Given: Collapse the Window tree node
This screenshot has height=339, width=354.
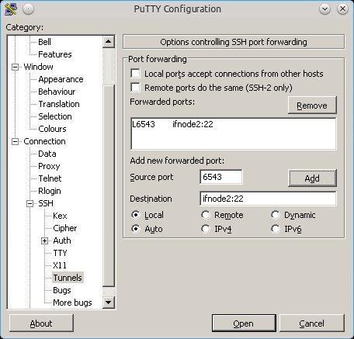Looking at the screenshot, I should click(x=16, y=67).
